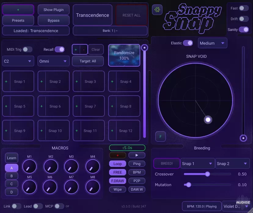Enable the MIDI Trig toggle
Screen dimensions: 253x213
point(27,50)
